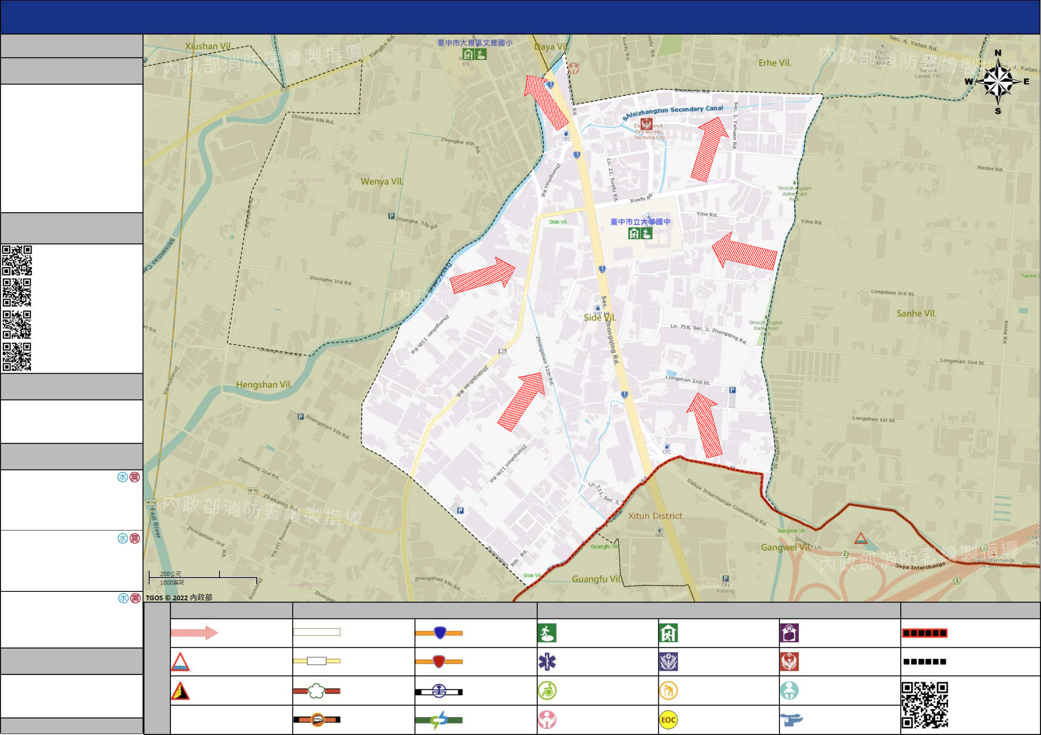This screenshot has width=1041, height=735.
Task: Click the red fire department legend icon
Action: (x=789, y=662)
